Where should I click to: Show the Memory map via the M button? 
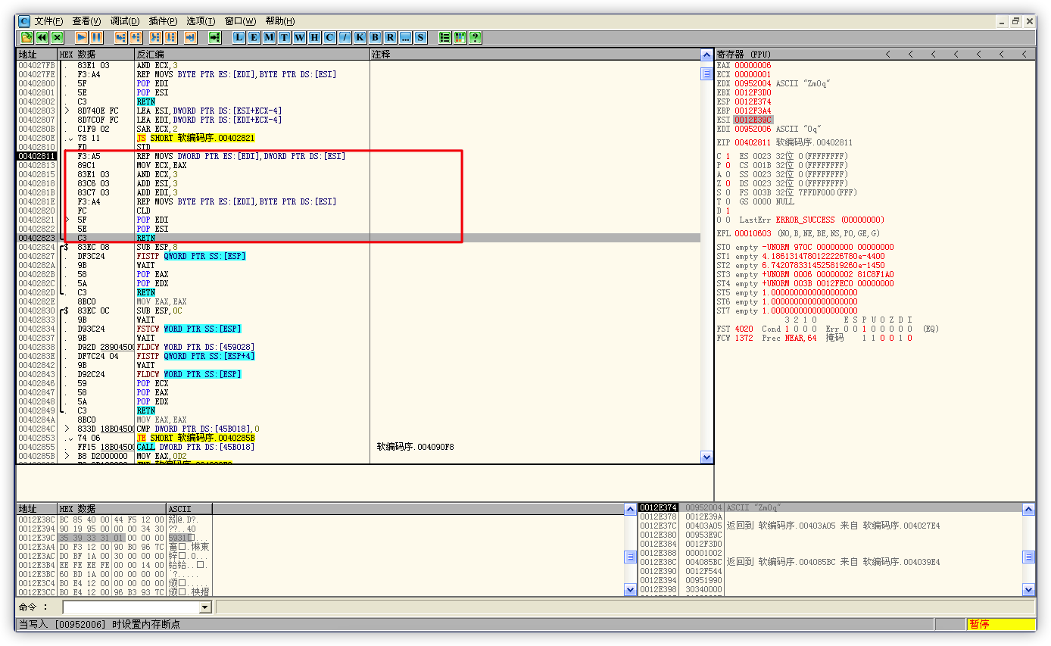[270, 37]
